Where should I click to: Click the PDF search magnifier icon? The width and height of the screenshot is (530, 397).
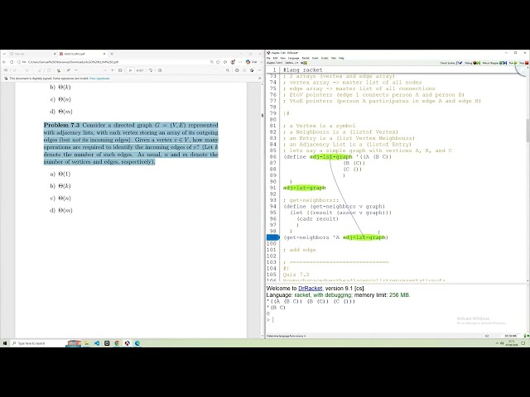pos(228,70)
